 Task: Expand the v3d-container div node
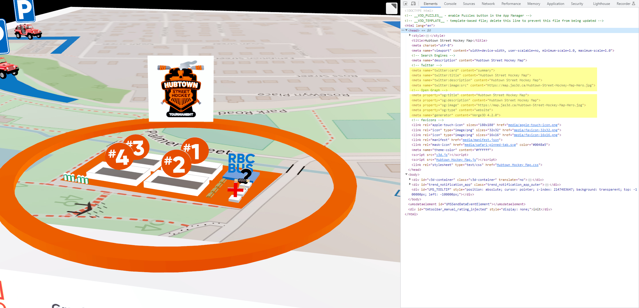pyautogui.click(x=410, y=179)
